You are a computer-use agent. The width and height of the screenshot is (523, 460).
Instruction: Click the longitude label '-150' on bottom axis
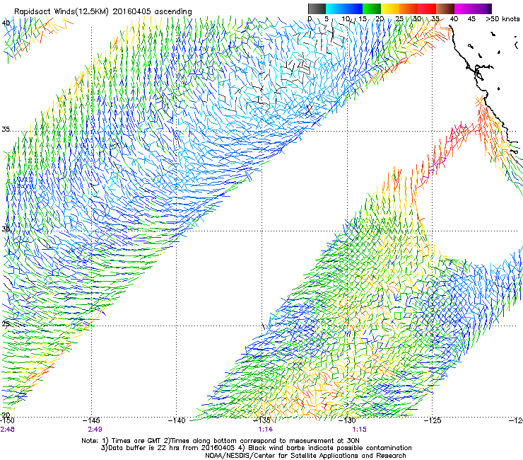click(x=7, y=420)
